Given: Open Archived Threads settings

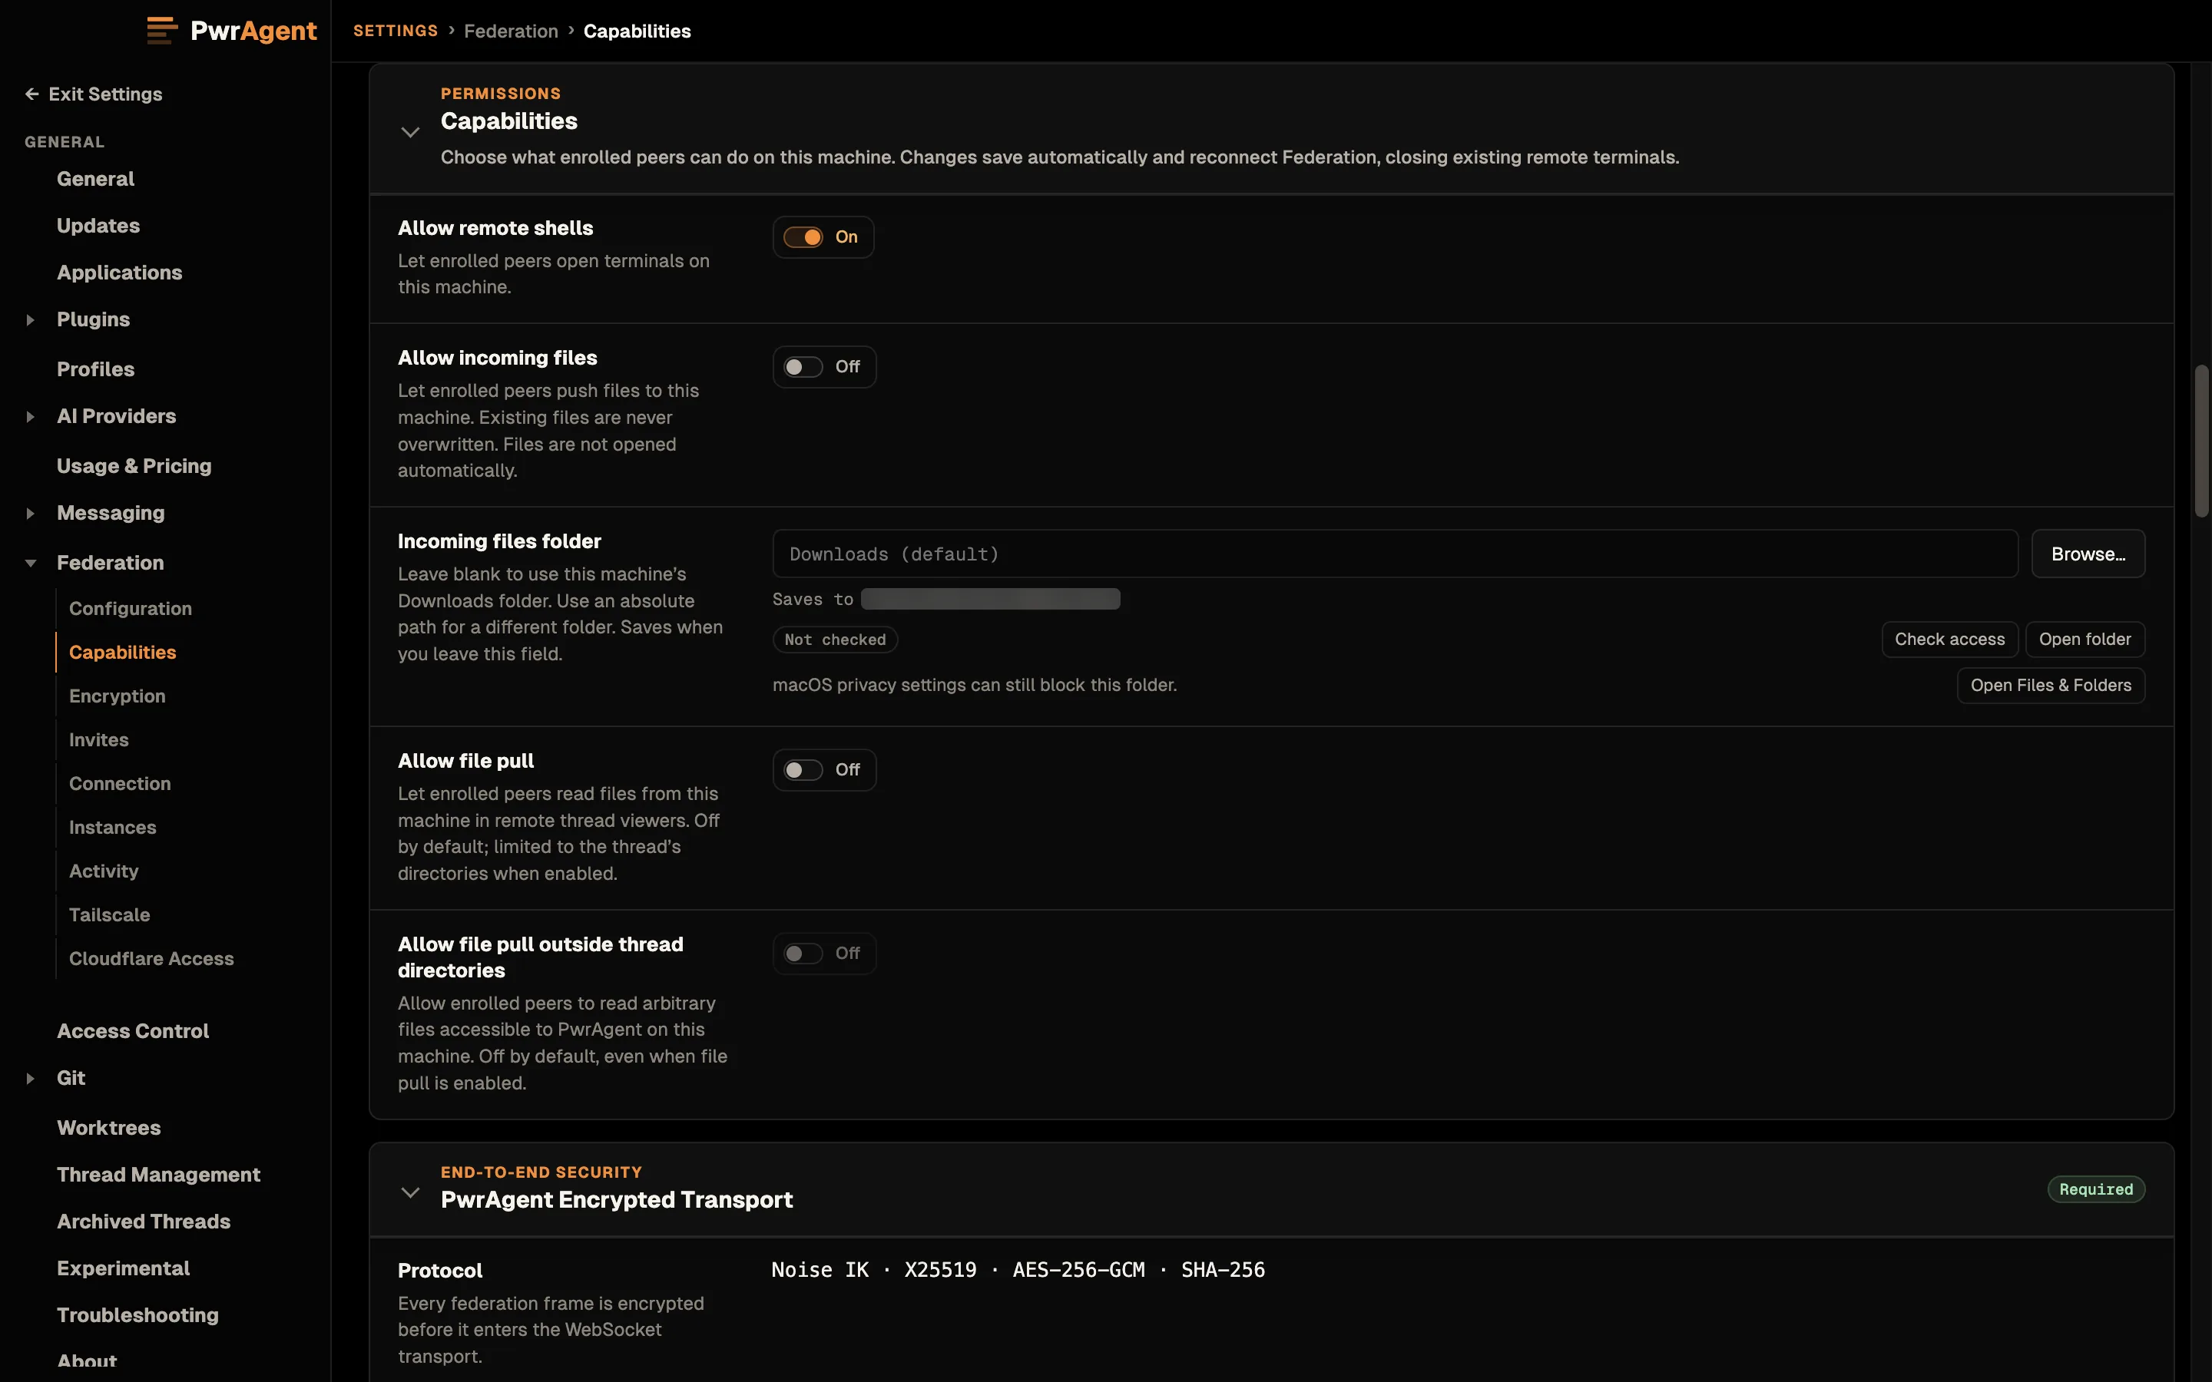Looking at the screenshot, I should point(143,1222).
